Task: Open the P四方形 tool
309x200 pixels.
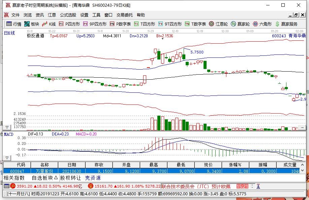Action: coord(69,24)
